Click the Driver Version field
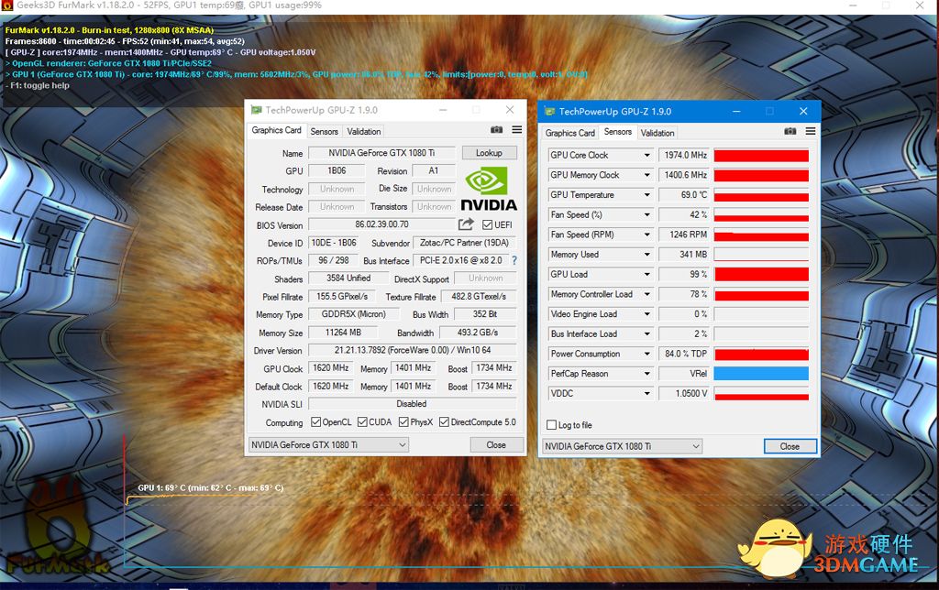 [x=412, y=350]
